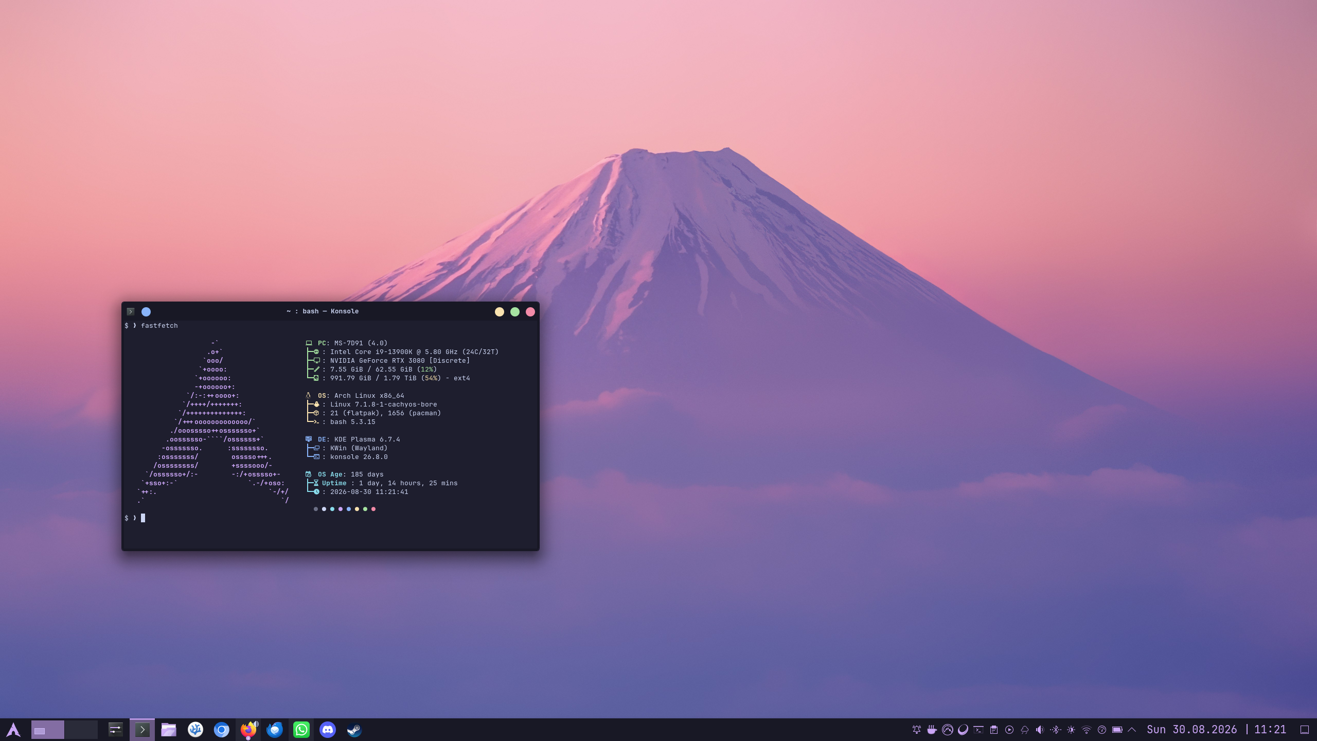The height and width of the screenshot is (741, 1317).
Task: Click the 'konsole 26.8.0' line
Action: 347,457
